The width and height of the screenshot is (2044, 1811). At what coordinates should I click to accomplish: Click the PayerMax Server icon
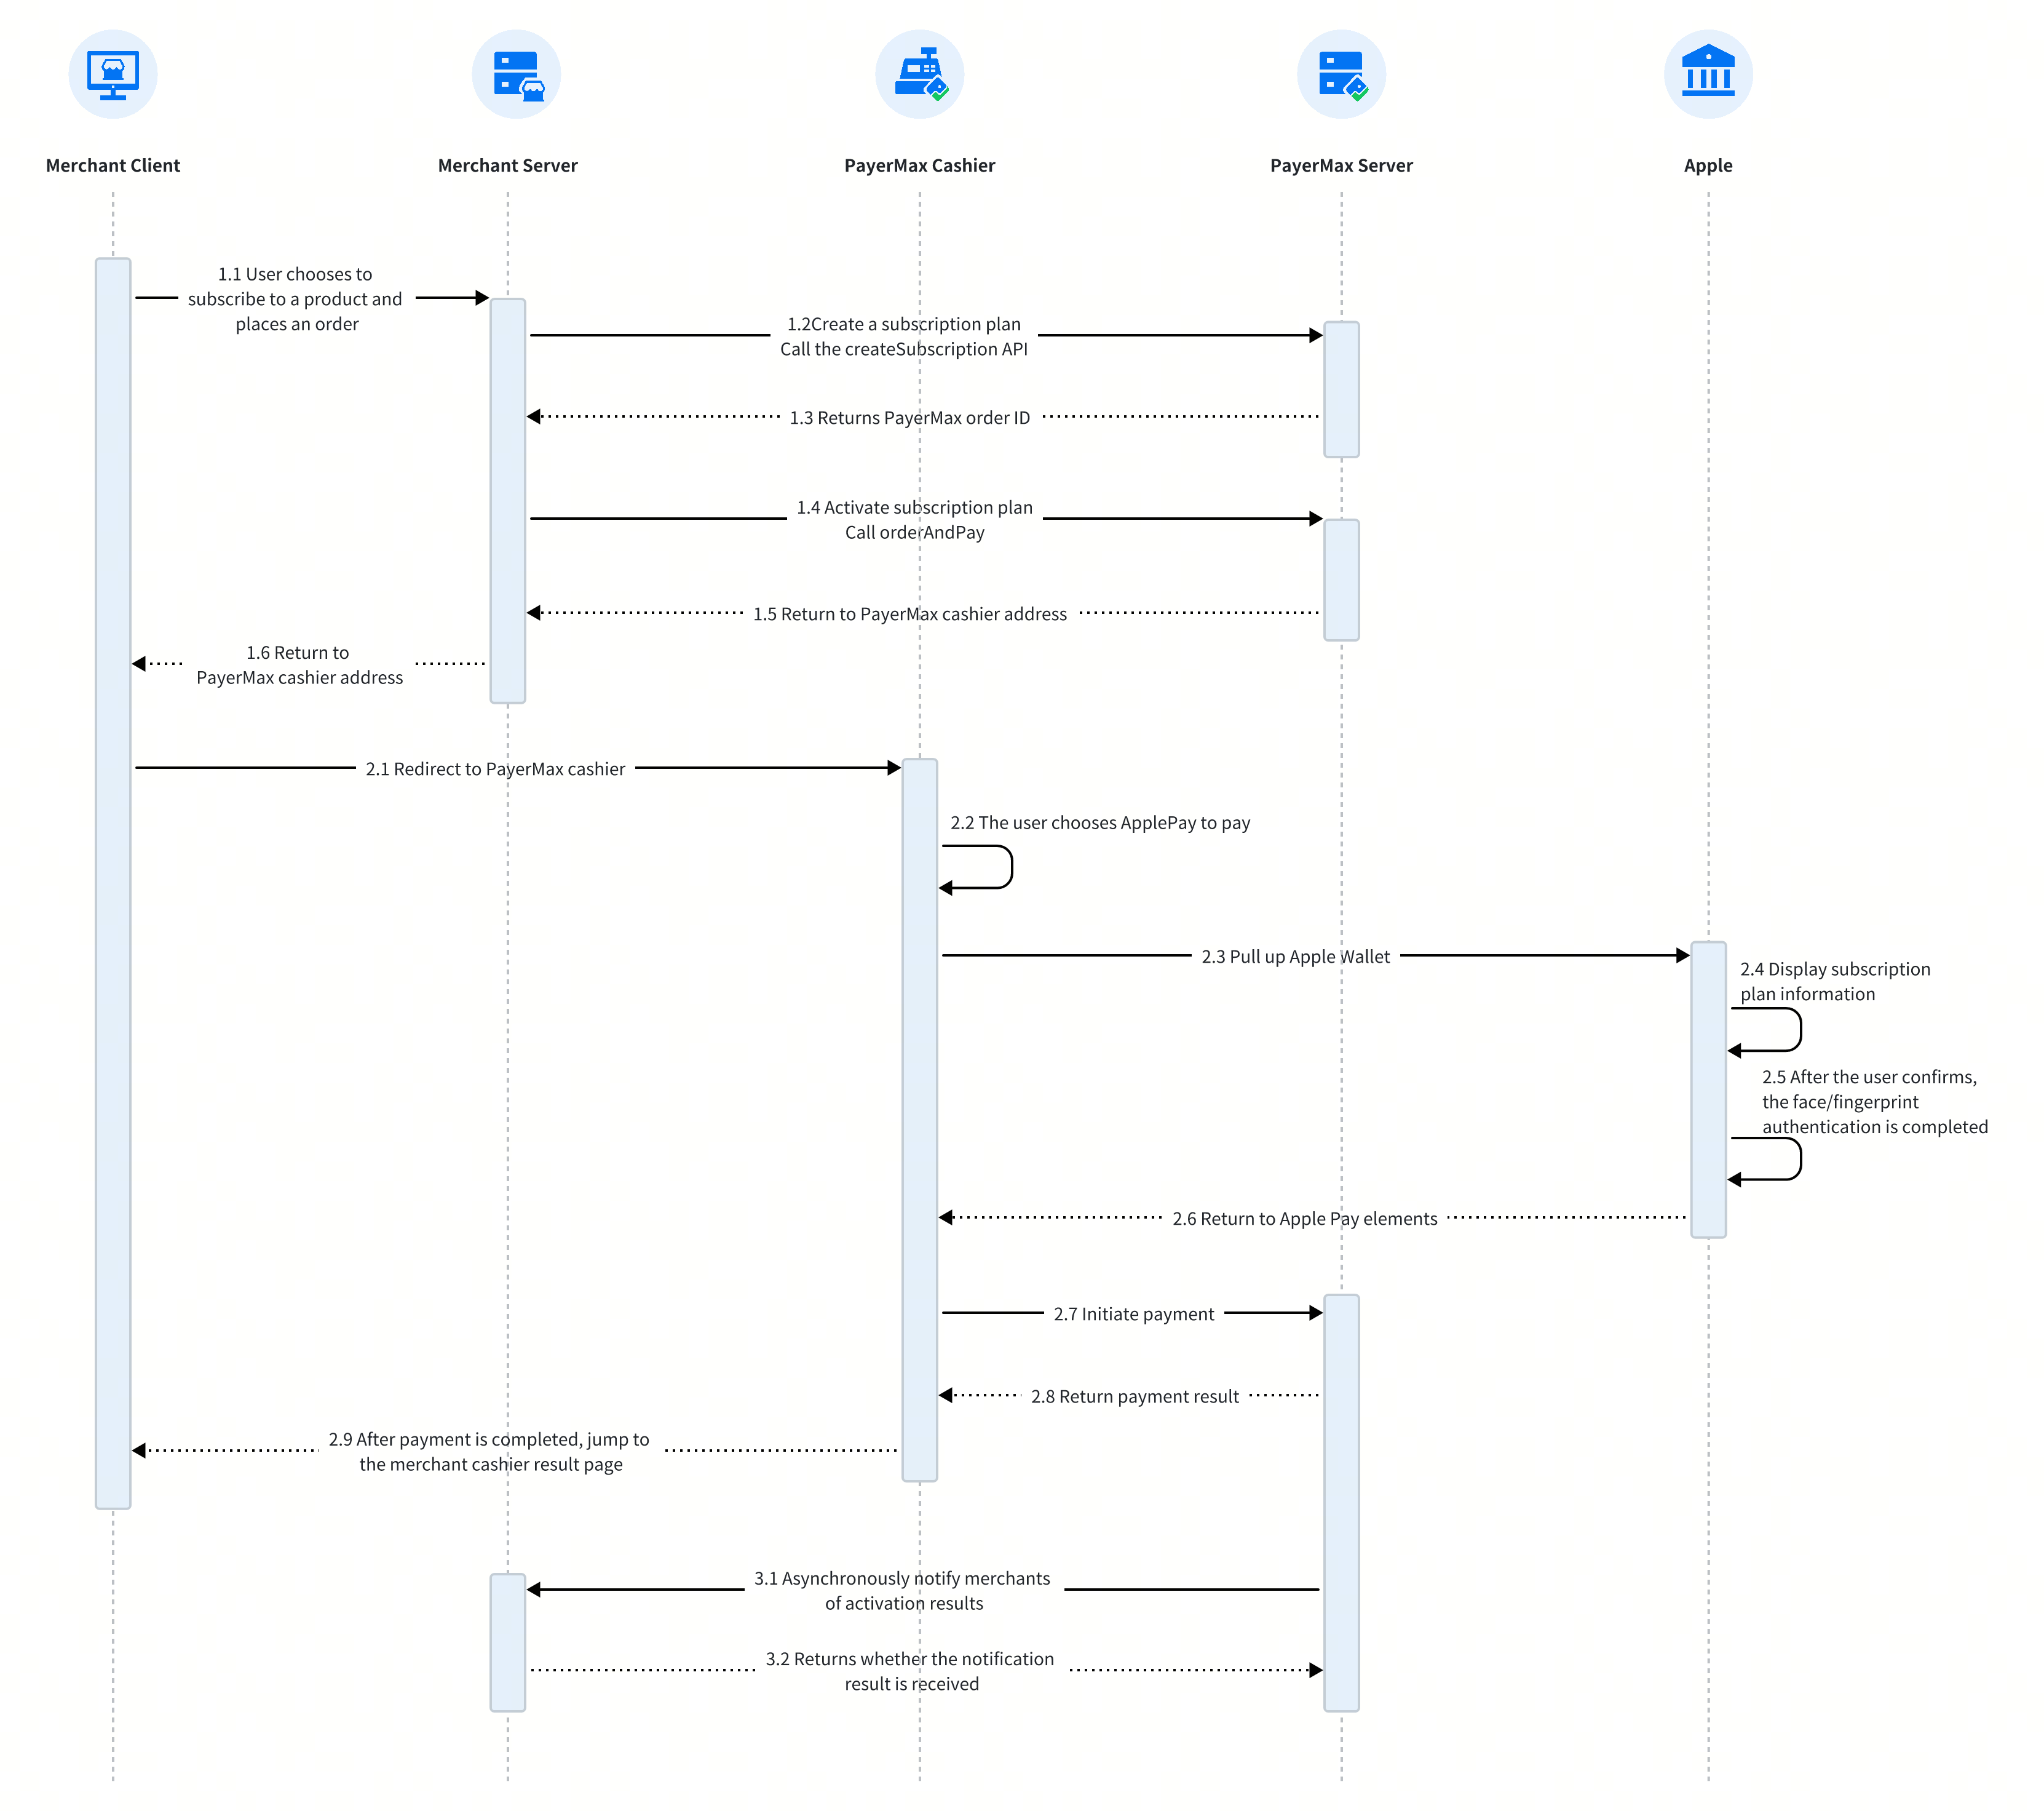(x=1341, y=74)
